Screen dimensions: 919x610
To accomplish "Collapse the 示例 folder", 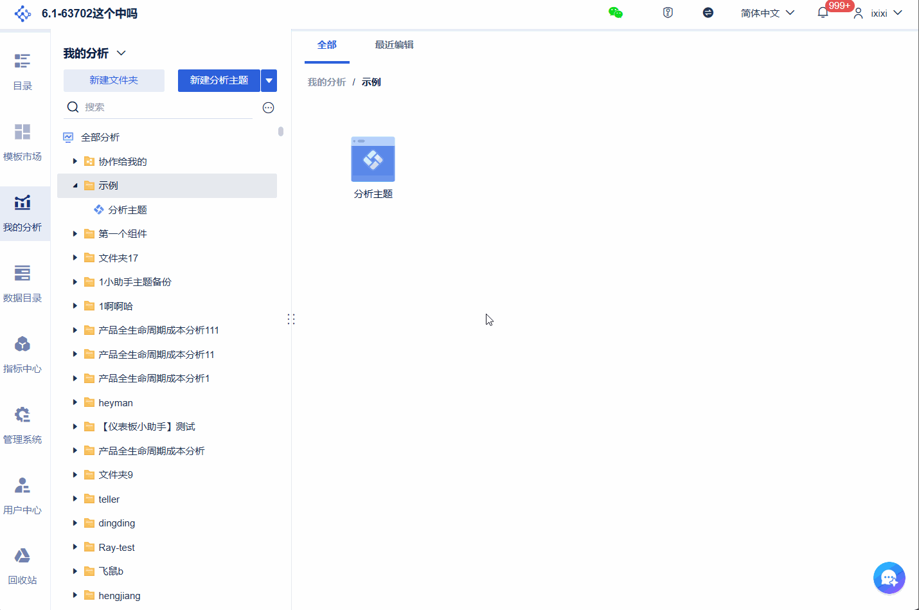I will click(x=75, y=185).
